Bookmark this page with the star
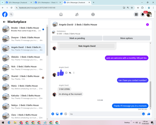 point(132,7)
